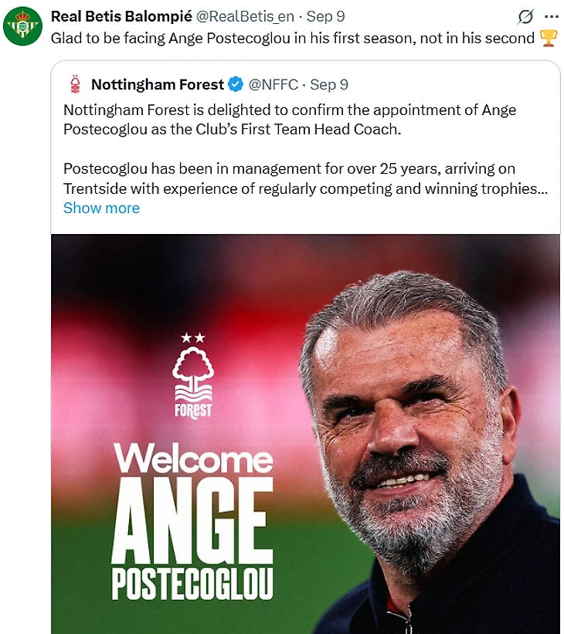Viewport: 564px width, 634px height.
Task: Click the trophy emoji in the post
Action: (548, 38)
